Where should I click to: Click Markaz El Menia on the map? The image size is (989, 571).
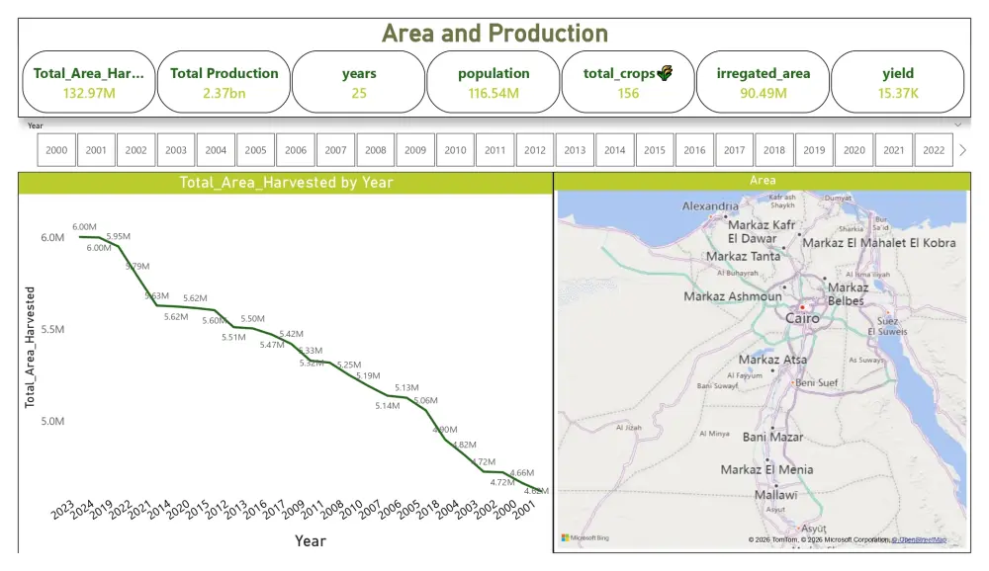767,469
